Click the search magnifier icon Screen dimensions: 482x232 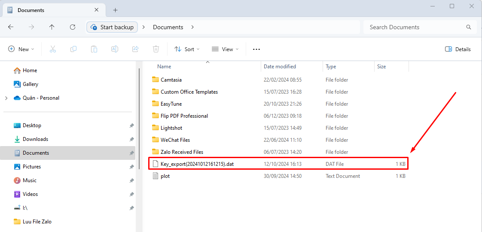point(469,27)
